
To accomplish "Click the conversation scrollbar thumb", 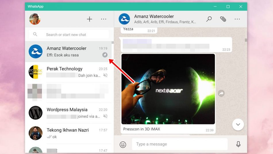I will click(246, 40).
